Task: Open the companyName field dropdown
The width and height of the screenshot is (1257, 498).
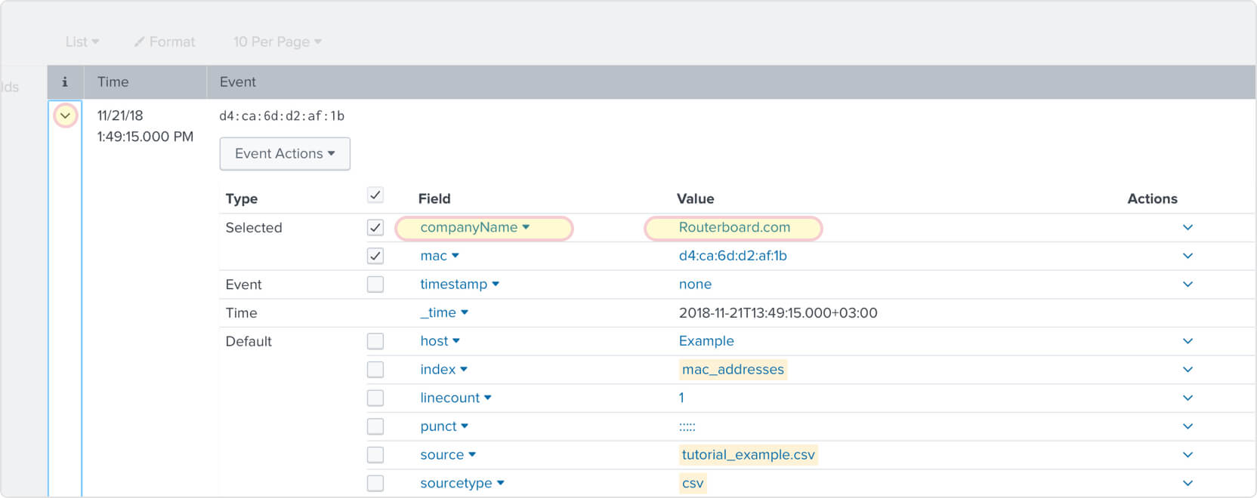Action: pos(475,227)
